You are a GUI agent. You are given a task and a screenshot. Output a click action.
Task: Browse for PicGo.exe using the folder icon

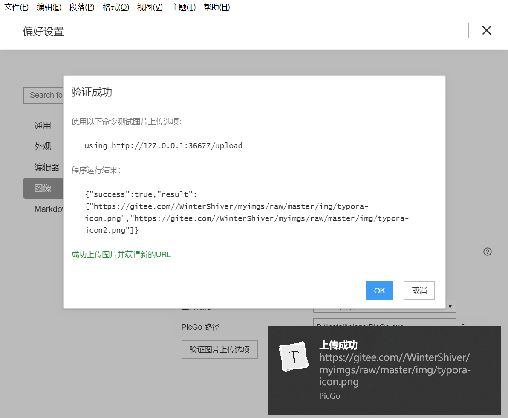[x=464, y=327]
